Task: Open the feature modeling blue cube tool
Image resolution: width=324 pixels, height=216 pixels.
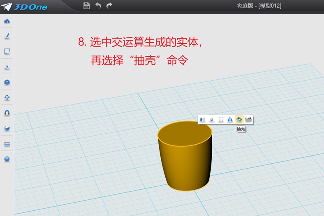Action: point(7,82)
